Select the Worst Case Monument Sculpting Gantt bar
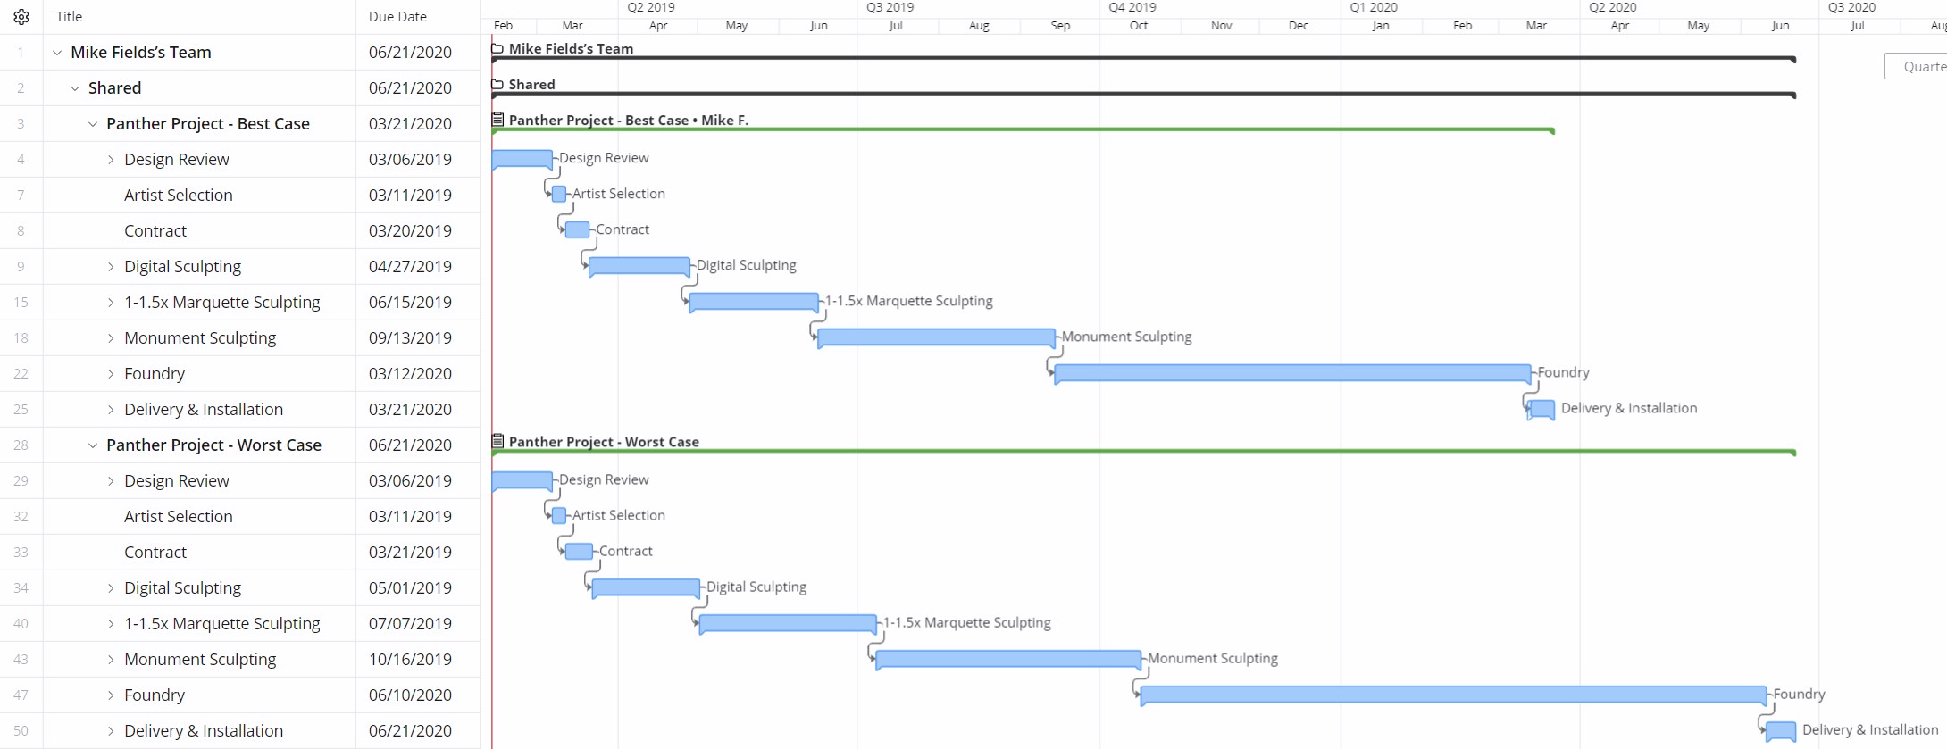 click(1008, 659)
